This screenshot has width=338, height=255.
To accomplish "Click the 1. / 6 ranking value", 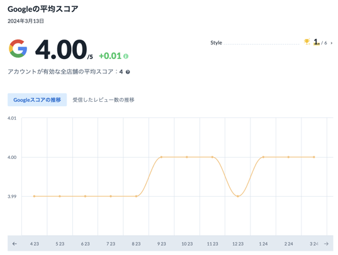I will click(320, 42).
